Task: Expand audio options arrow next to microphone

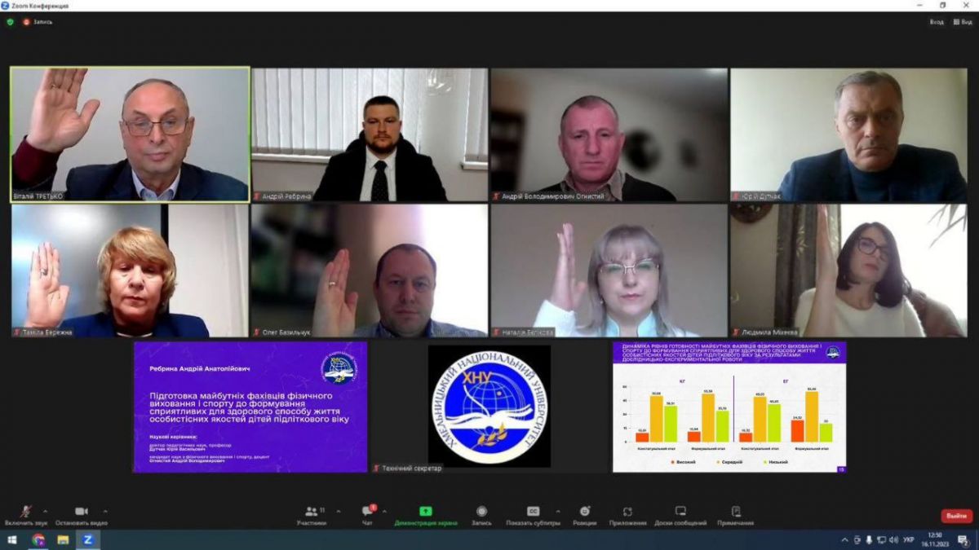Action: [45, 512]
